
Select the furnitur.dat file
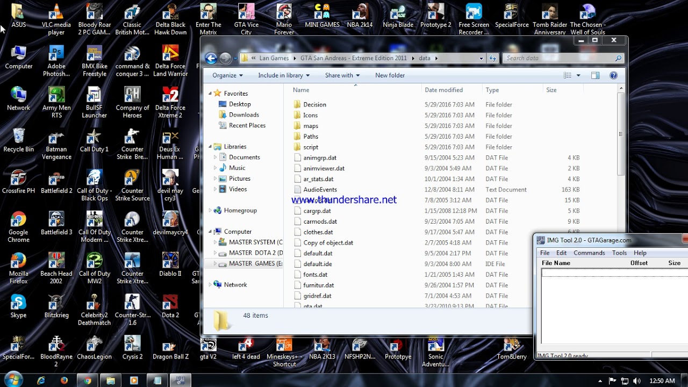(x=318, y=285)
